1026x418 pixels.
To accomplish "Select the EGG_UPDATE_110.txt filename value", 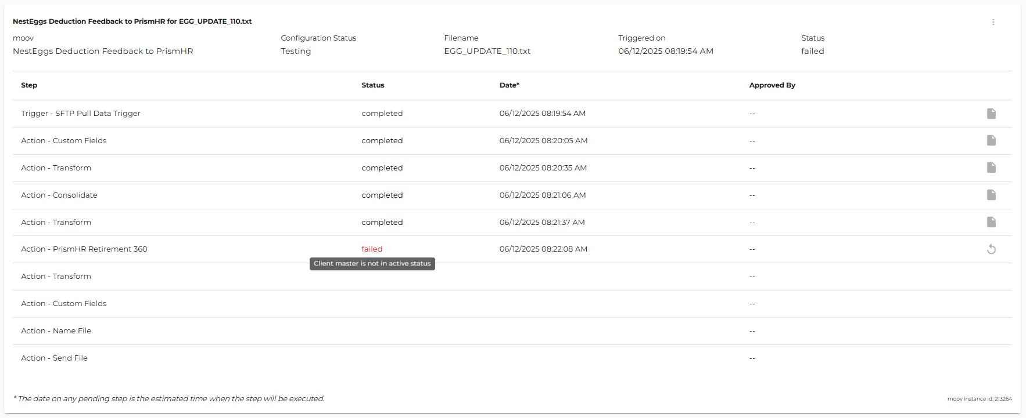I will (x=487, y=51).
